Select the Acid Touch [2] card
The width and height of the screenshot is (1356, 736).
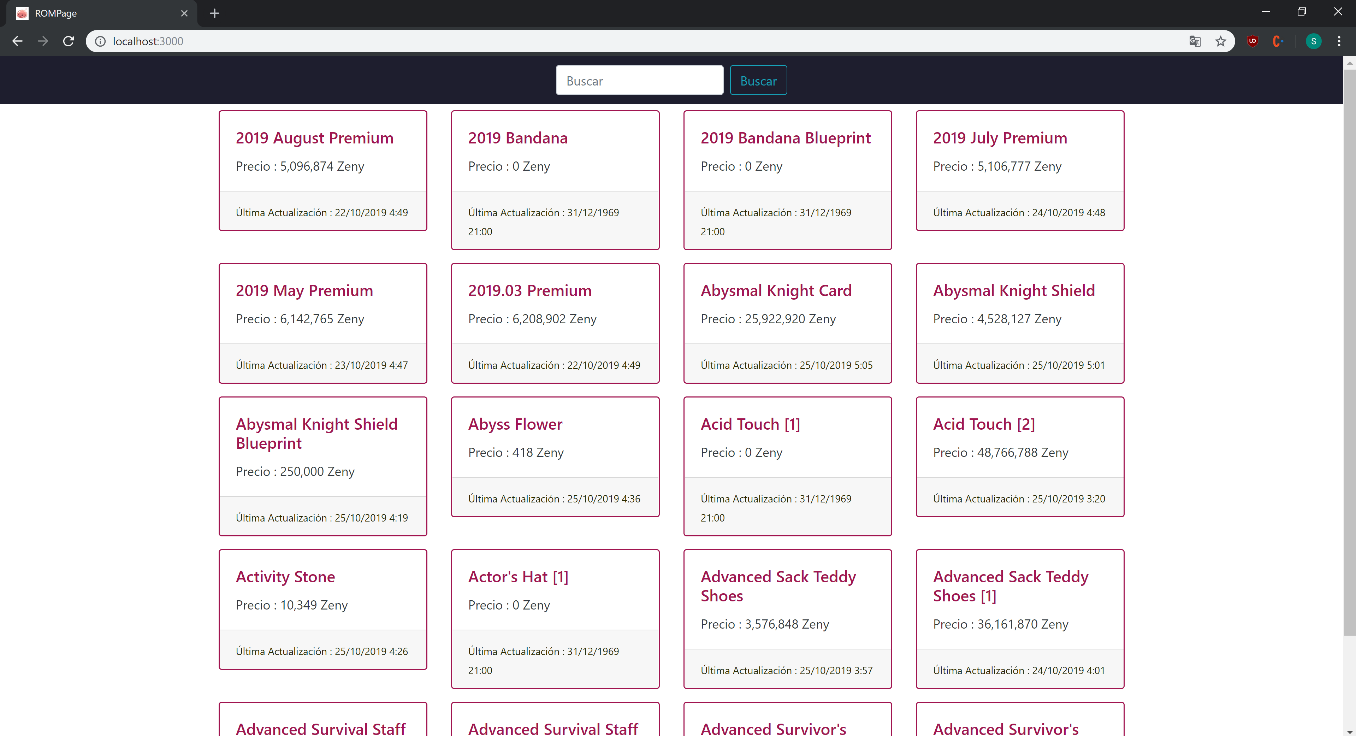point(984,424)
